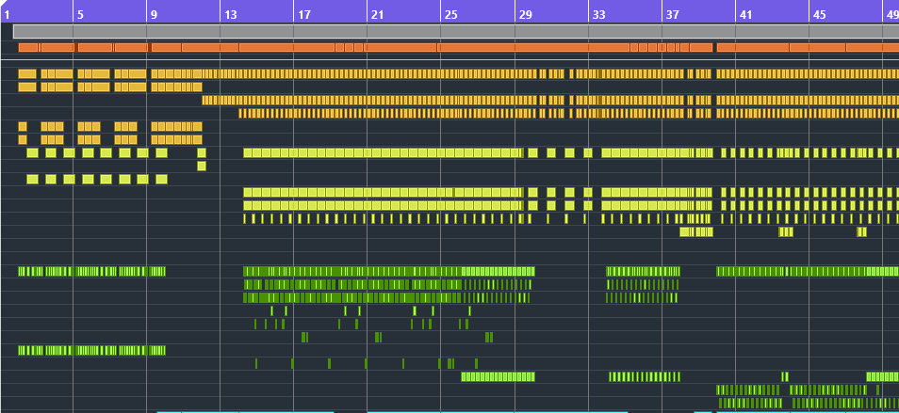The height and width of the screenshot is (413, 899).
Task: Select the small yellow clip near bar 43 on lowest yellow row
Action: [x=786, y=231]
